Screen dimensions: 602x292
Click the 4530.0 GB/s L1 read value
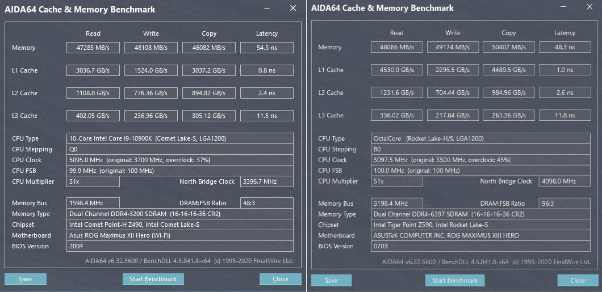(396, 70)
